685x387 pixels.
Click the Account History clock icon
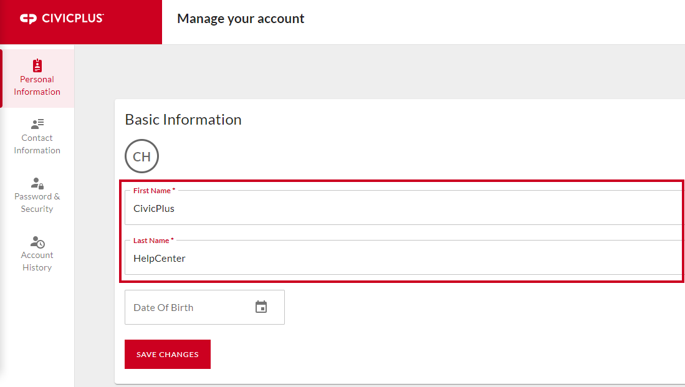pos(37,242)
